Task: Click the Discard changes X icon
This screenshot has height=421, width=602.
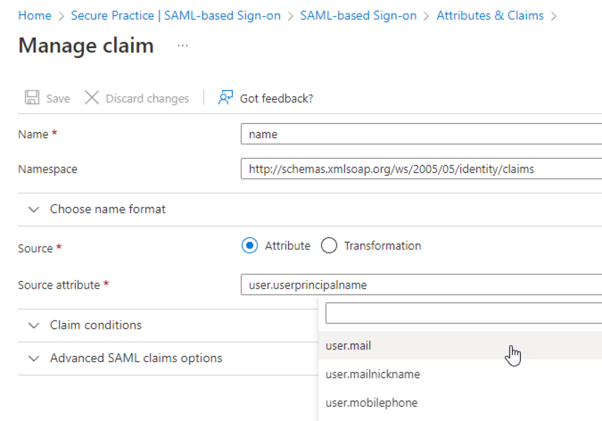Action: (x=92, y=98)
